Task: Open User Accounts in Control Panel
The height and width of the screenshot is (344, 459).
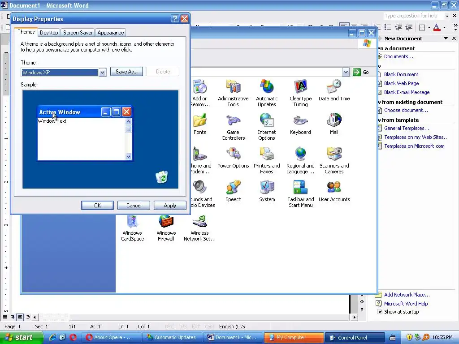Action: 334,191
